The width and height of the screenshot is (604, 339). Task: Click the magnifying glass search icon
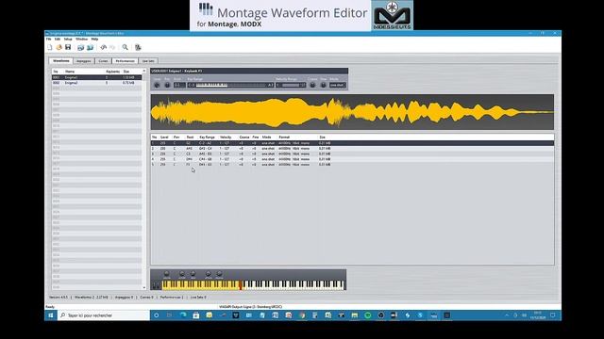pos(126,47)
